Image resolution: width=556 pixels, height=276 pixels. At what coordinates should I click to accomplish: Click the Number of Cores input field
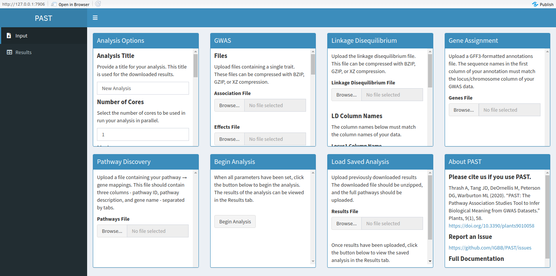pyautogui.click(x=143, y=134)
